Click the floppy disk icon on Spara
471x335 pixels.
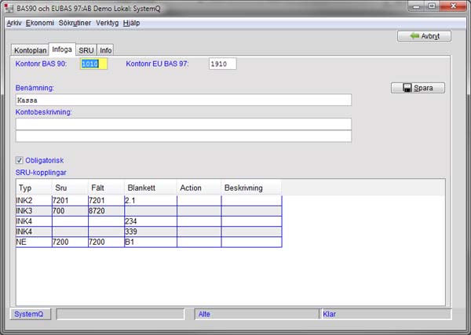pos(407,88)
